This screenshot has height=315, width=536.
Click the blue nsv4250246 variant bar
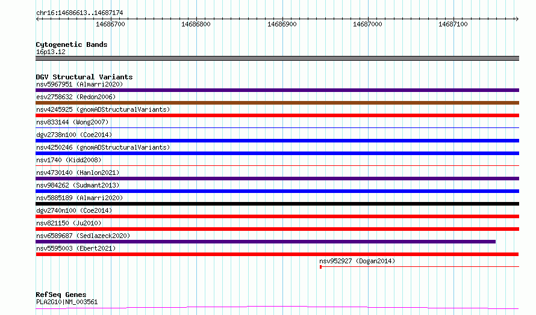point(277,153)
